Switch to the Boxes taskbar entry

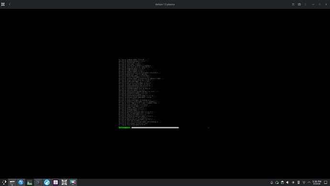[x=64, y=182]
